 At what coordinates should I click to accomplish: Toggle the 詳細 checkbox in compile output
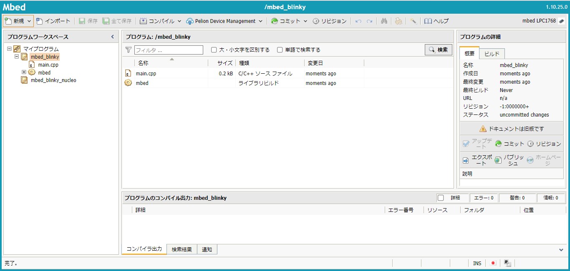point(441,198)
